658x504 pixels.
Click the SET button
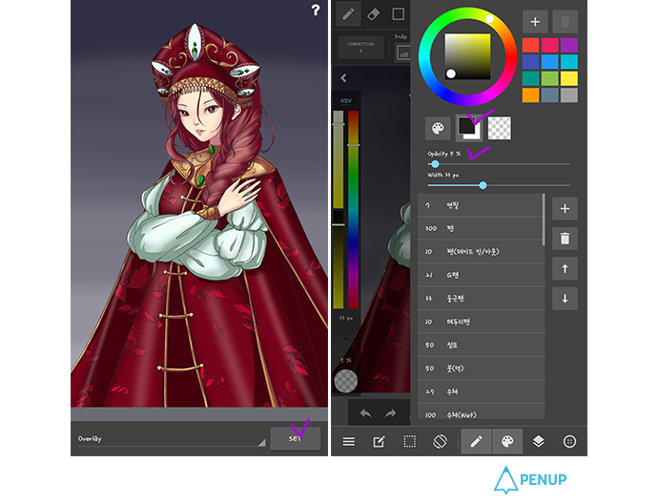point(296,438)
